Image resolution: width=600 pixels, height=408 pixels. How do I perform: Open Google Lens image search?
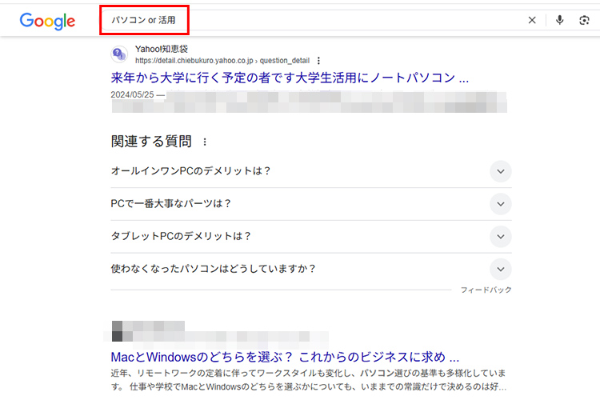coord(584,21)
